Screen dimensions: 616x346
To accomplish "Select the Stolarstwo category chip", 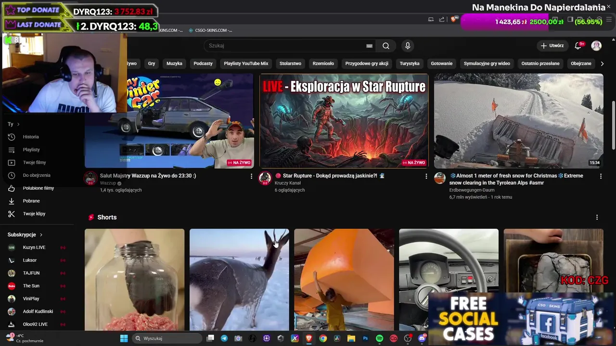I will click(x=290, y=63).
